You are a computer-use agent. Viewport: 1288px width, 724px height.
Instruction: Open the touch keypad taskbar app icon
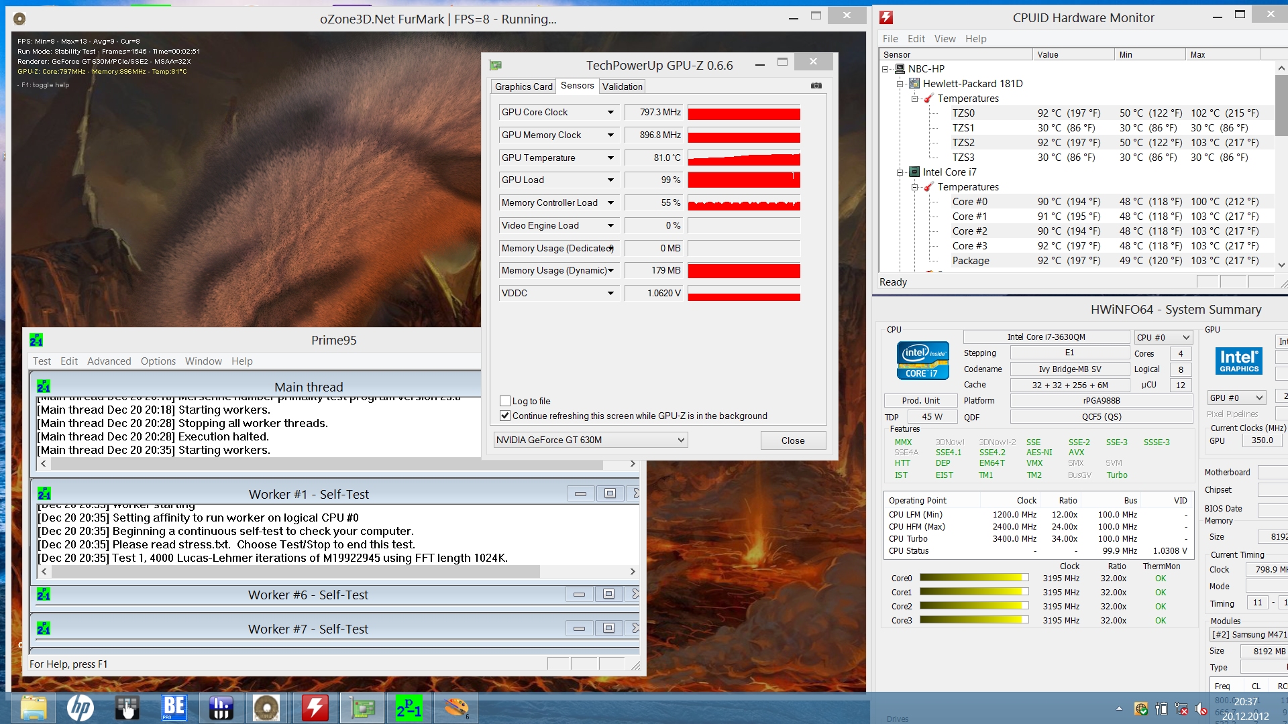(x=127, y=708)
